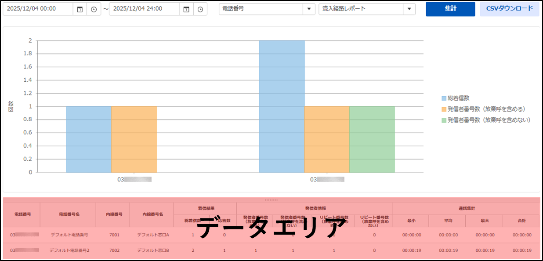The width and height of the screenshot is (543, 261).
Task: Click the 合計 column header
Action: (521, 221)
